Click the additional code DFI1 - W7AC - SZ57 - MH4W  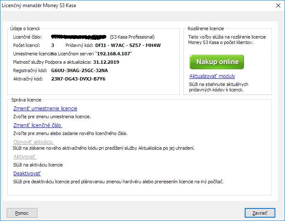click(128, 45)
